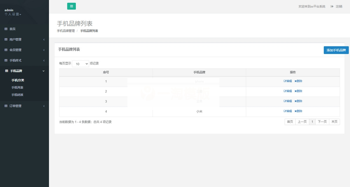Click the green hamburger menu toggle icon
Viewport: 350px width, 187px height.
(x=71, y=6)
